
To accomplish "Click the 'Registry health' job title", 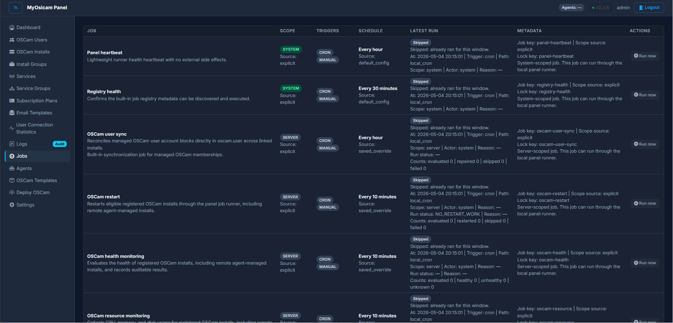I will point(104,91).
